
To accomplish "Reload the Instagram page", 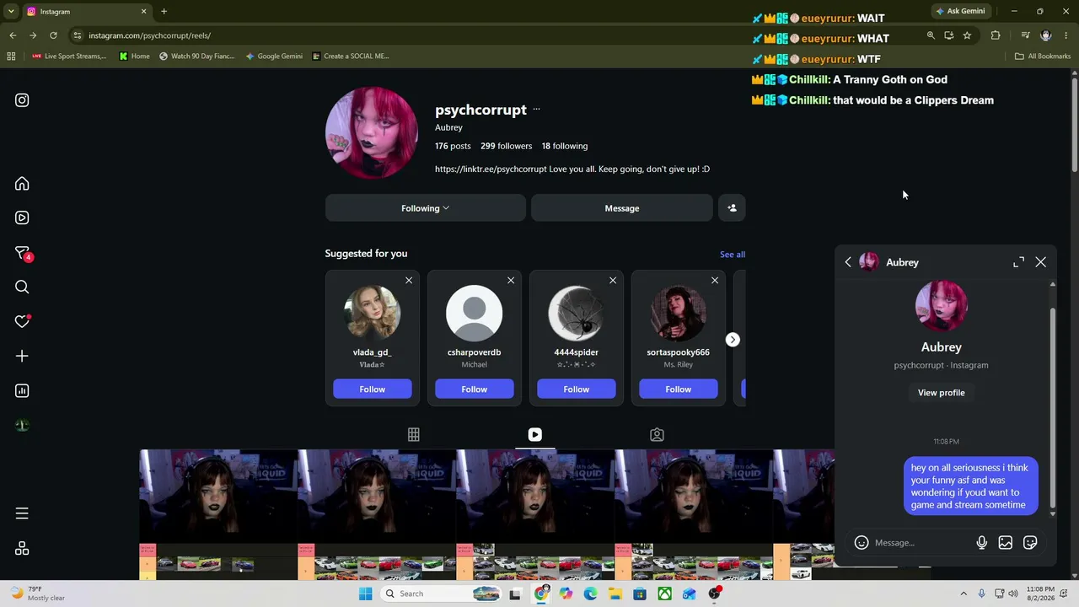I will 53,35.
